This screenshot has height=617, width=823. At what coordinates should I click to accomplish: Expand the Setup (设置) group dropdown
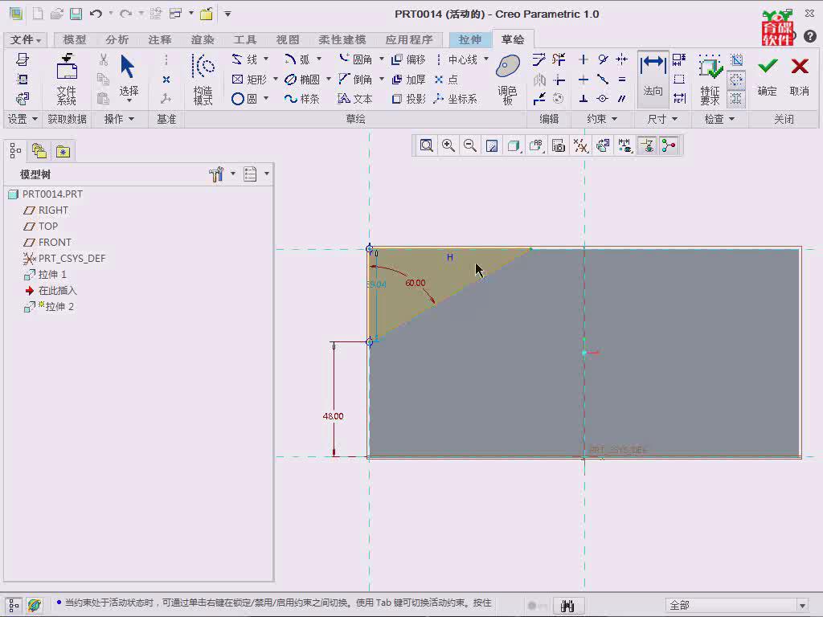23,119
